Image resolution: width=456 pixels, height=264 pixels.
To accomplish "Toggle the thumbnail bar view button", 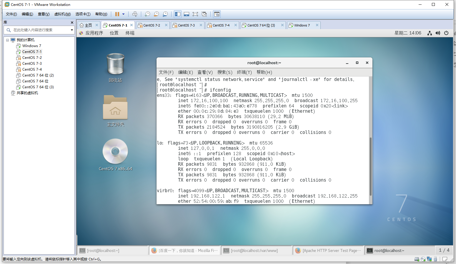I will [x=187, y=14].
